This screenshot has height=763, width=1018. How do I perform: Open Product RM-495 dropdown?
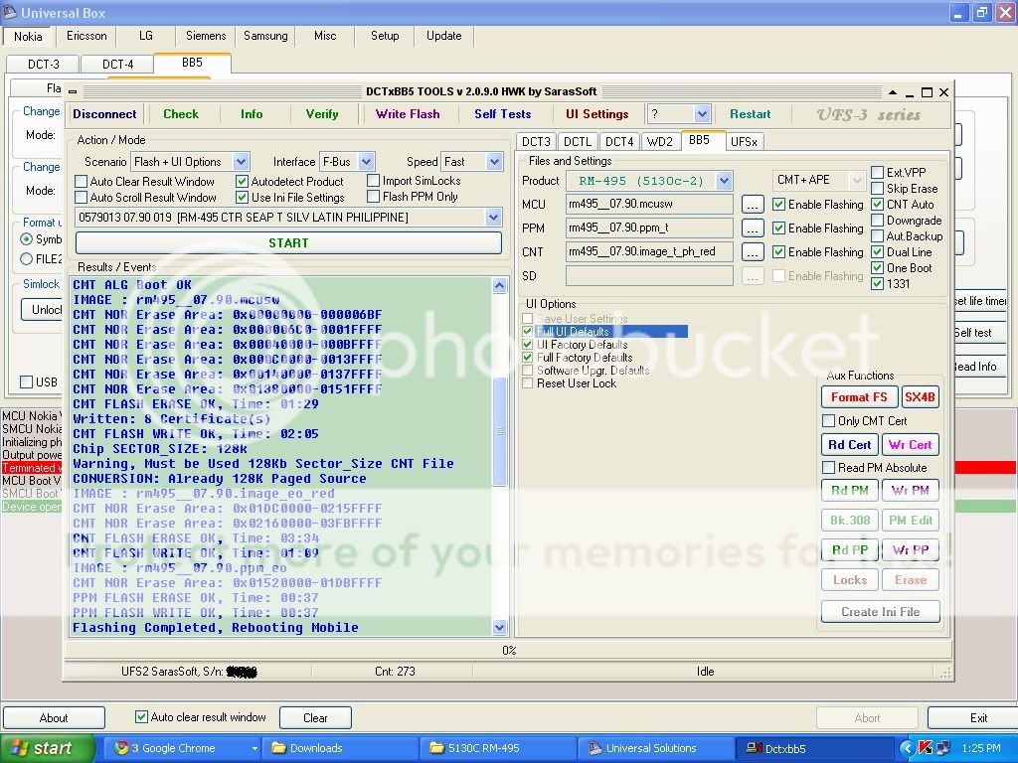click(x=725, y=181)
